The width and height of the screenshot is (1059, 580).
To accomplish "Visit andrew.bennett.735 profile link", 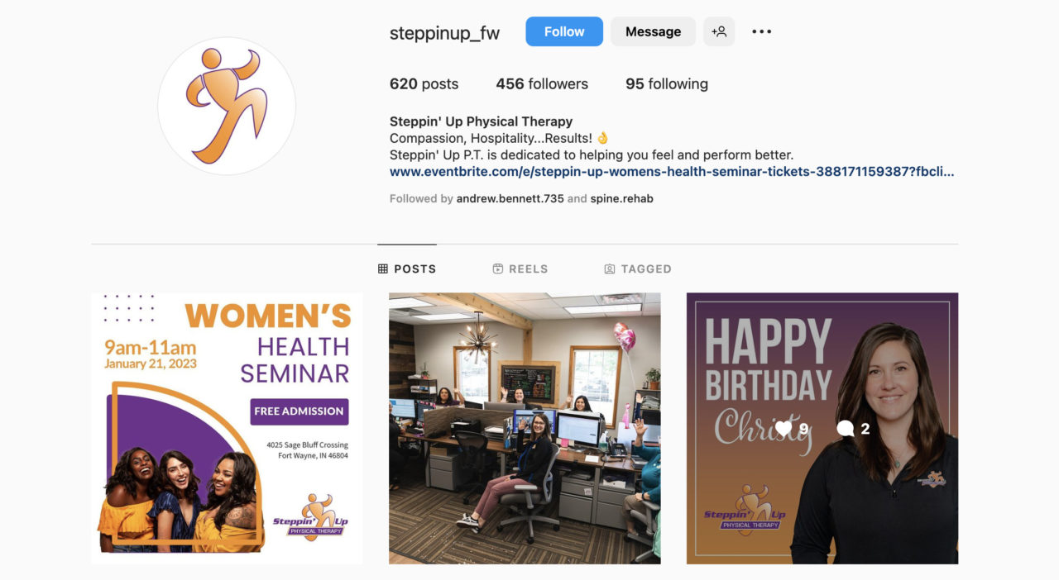I will coord(510,198).
